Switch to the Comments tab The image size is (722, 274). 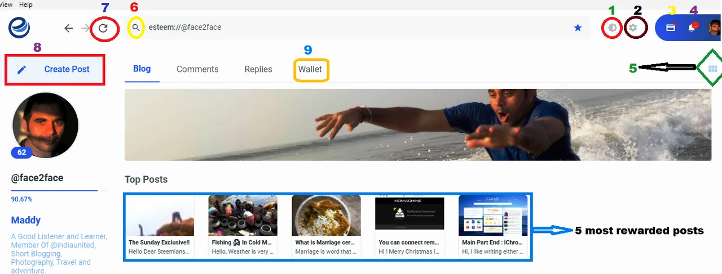[197, 69]
